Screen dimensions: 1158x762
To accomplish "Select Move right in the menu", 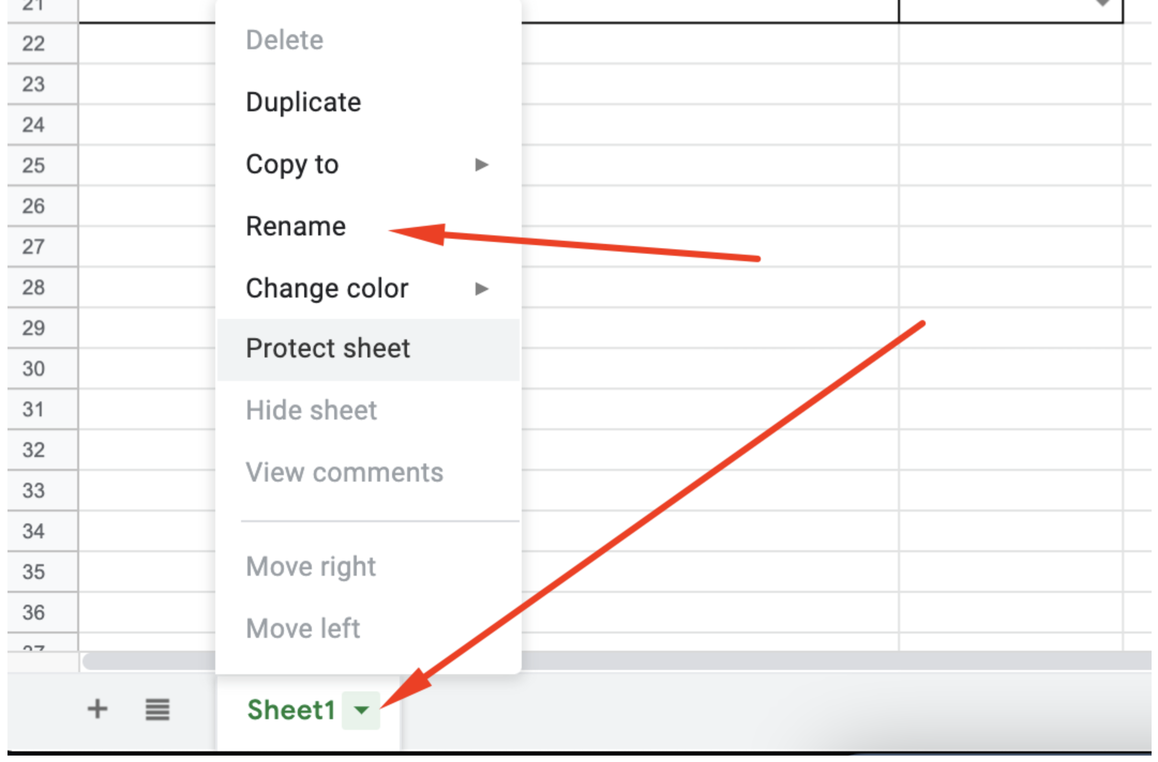I will (311, 566).
